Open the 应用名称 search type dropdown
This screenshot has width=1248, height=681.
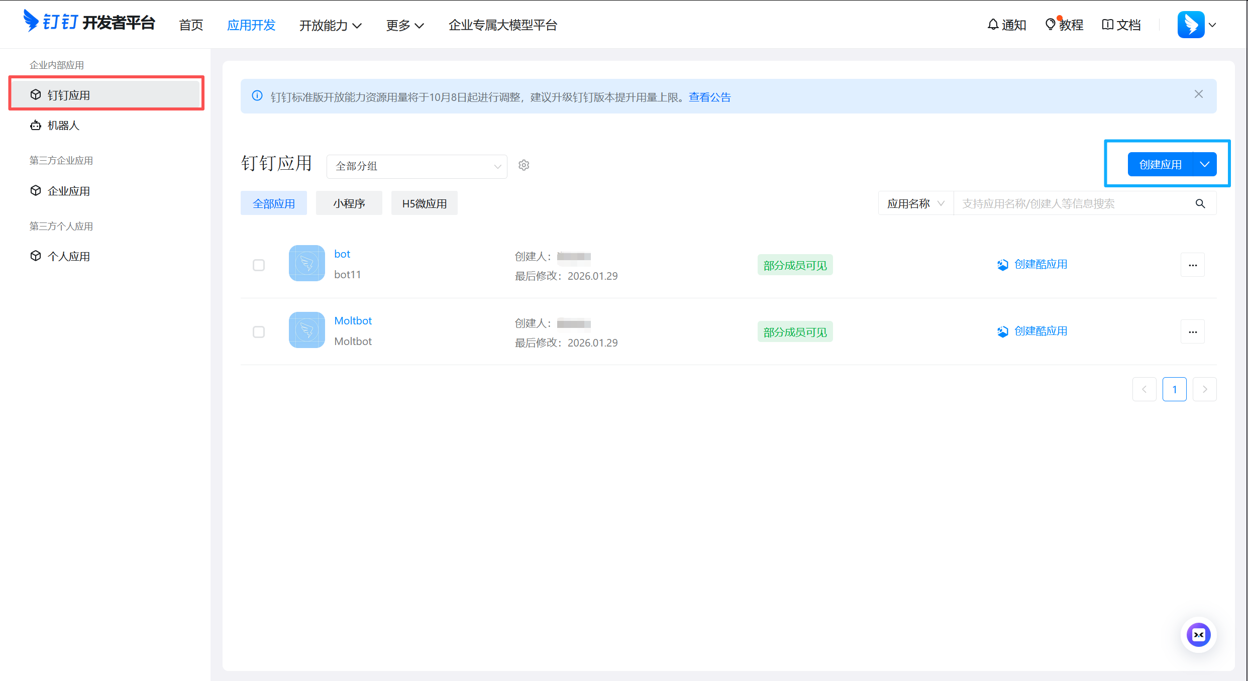click(915, 203)
